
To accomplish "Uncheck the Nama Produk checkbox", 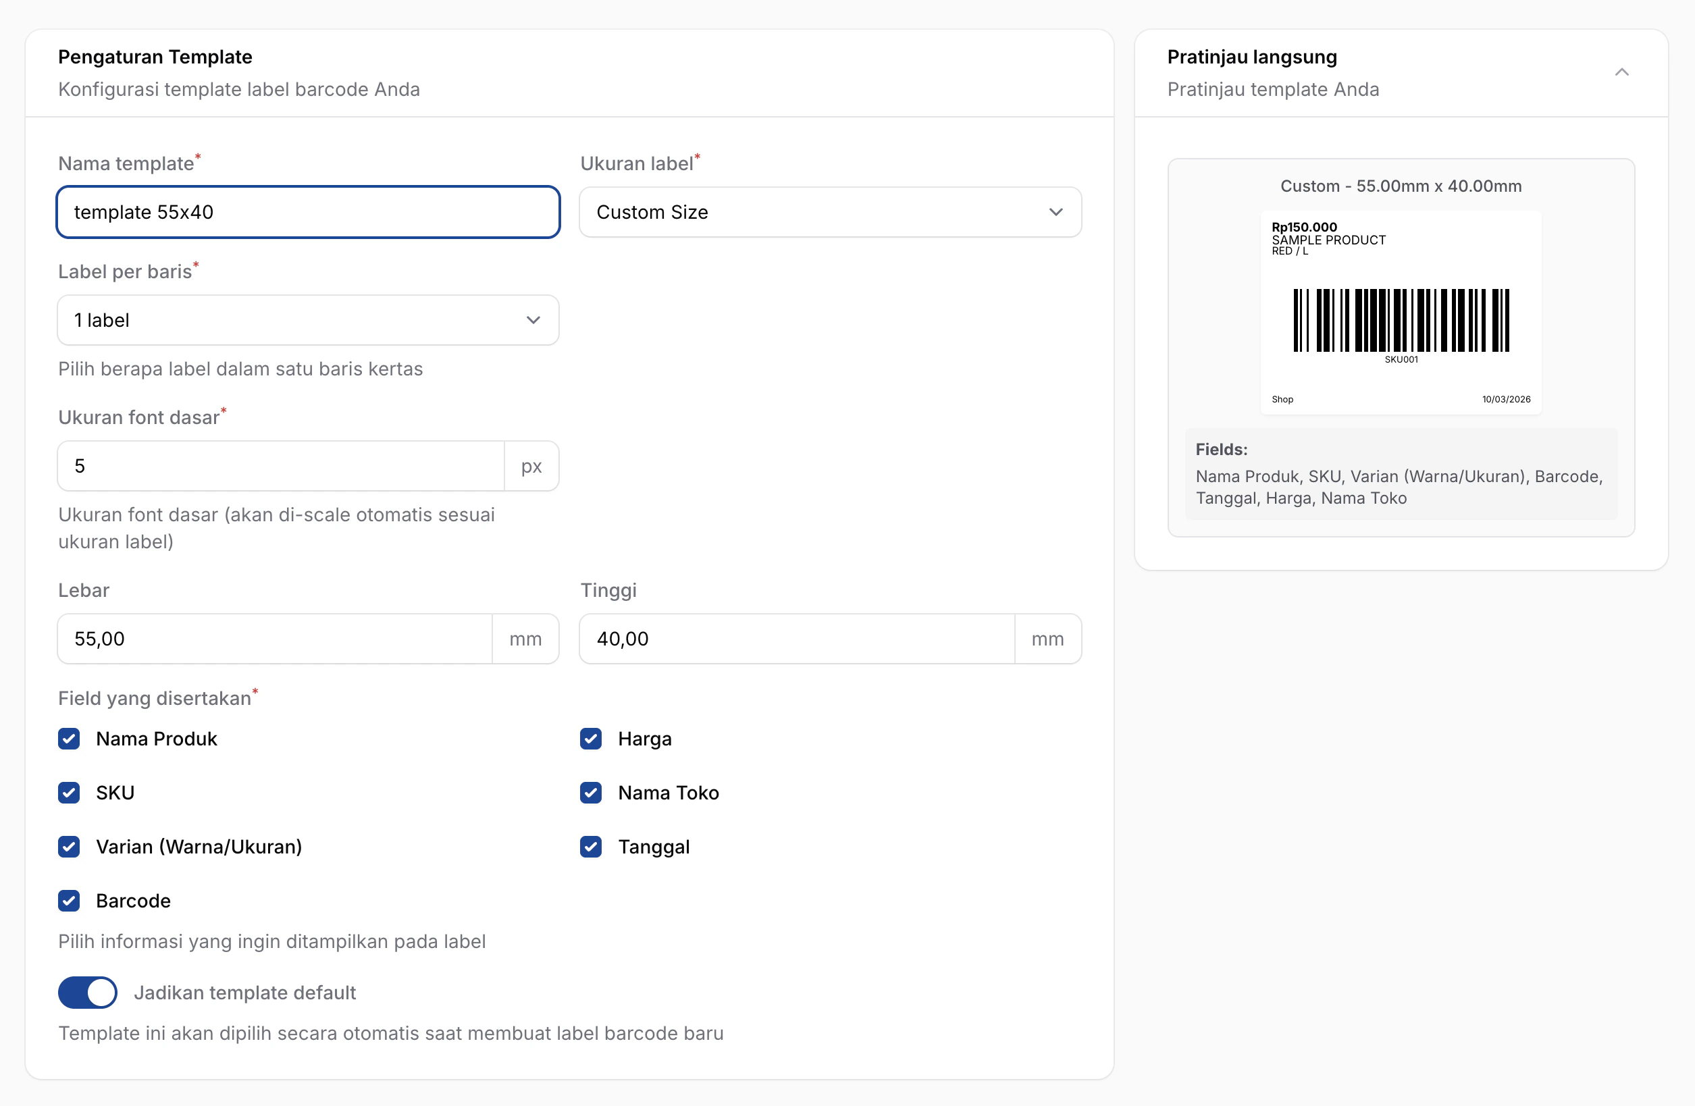I will (69, 739).
